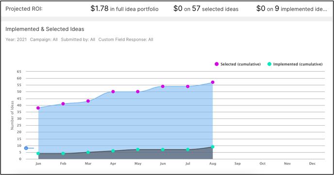The height and width of the screenshot is (175, 334).
Task: Click the Aug implemented ideas data point
Action: (x=213, y=147)
